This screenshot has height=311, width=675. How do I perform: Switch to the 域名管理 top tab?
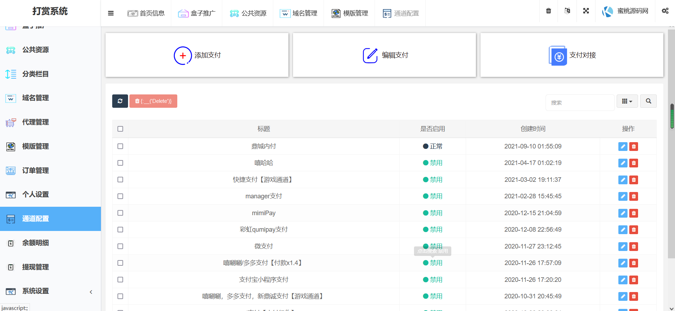point(298,13)
